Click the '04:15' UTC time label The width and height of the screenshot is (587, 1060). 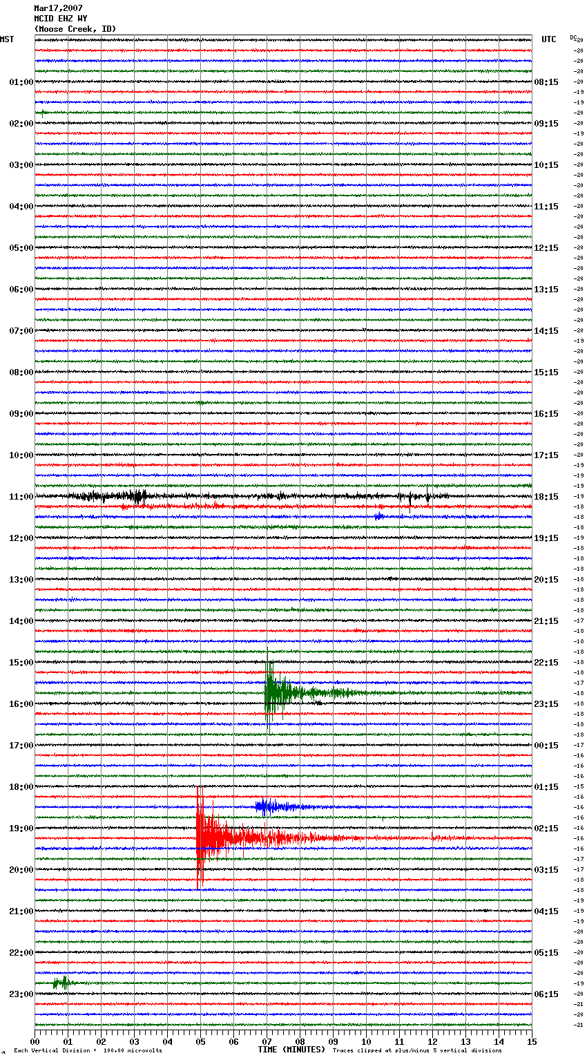546,911
